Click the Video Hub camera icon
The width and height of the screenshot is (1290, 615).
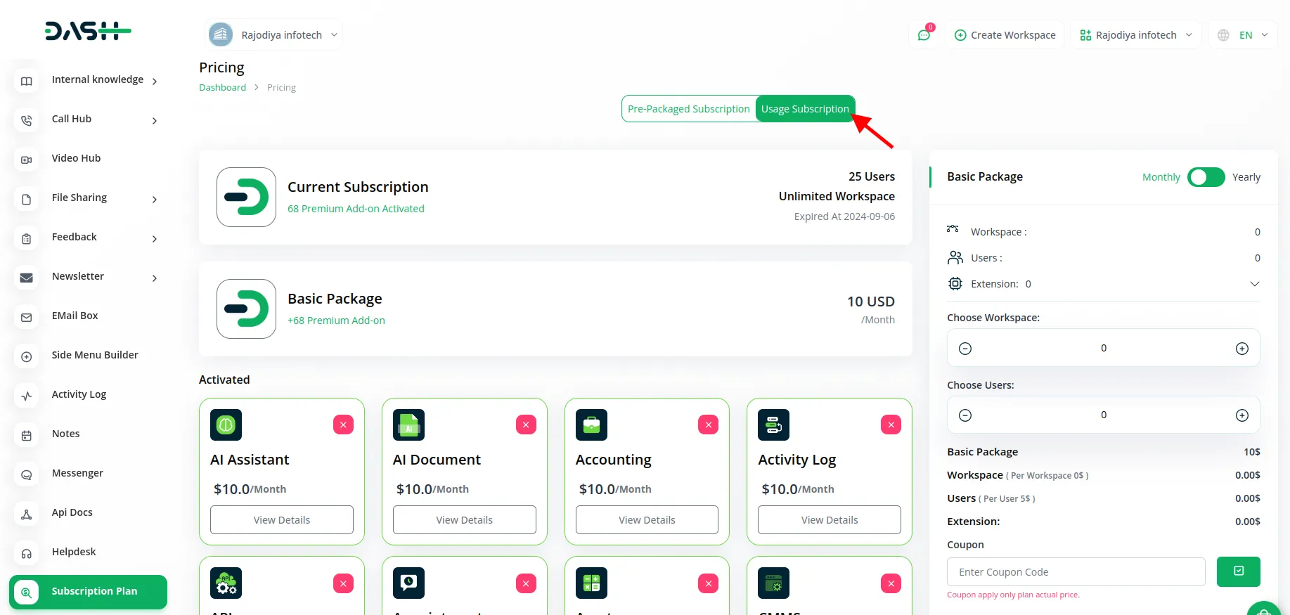click(27, 160)
